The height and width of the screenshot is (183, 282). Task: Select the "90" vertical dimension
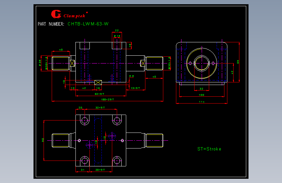click(43, 140)
